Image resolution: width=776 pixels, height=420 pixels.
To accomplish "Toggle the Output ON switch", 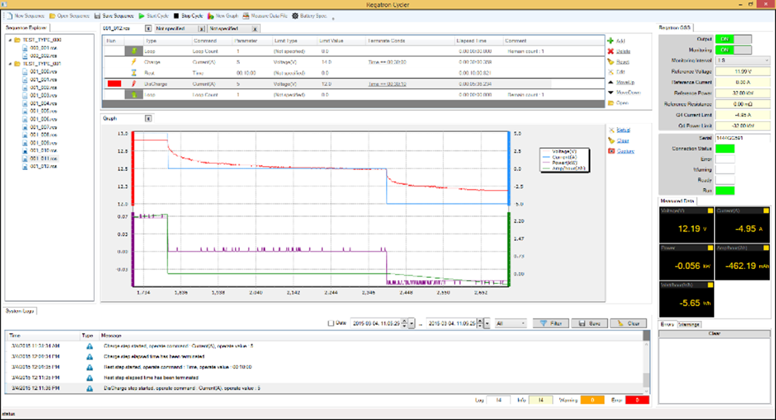I will click(x=733, y=40).
